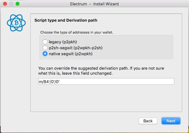This screenshot has width=189, height=133.
Task: Click the Script type and Derivation path heading
Action: (66, 20)
